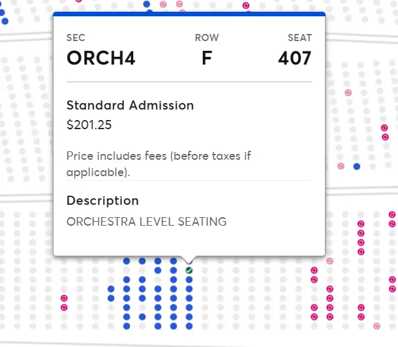Pick upper of two pink seats right of price area
Image resolution: width=398 pixels, height=347 pixels.
pyautogui.click(x=384, y=128)
